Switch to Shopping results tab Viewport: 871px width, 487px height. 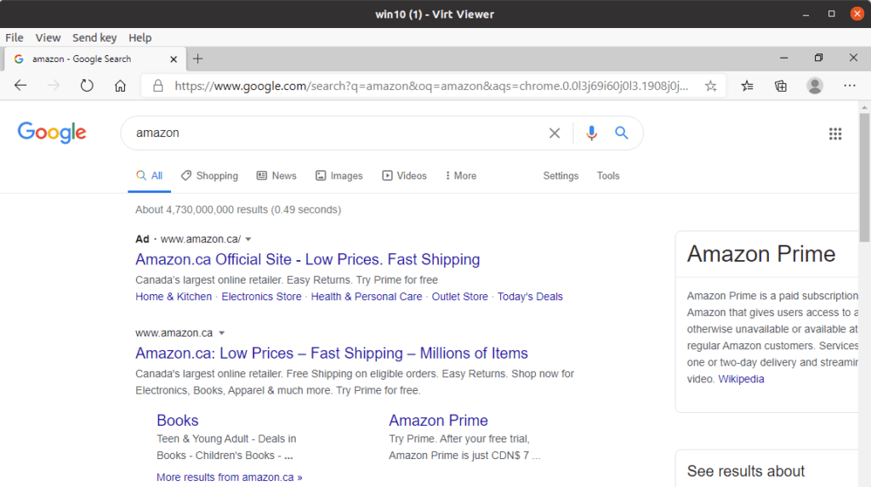coord(209,175)
